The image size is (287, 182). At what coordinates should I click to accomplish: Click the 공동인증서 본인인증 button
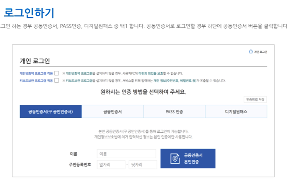coord(188,158)
